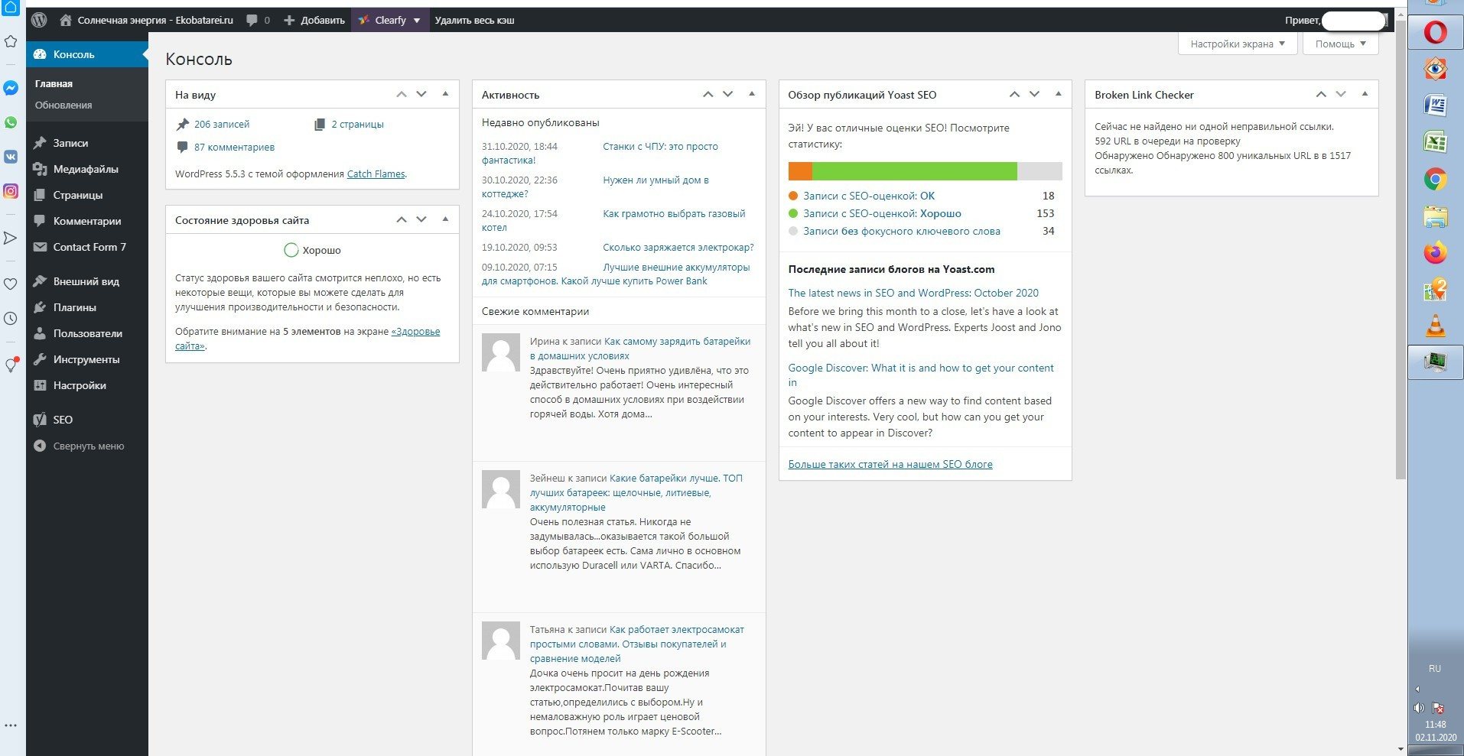This screenshot has width=1464, height=756.
Task: Open the Catch Flames theme link
Action: coord(376,174)
